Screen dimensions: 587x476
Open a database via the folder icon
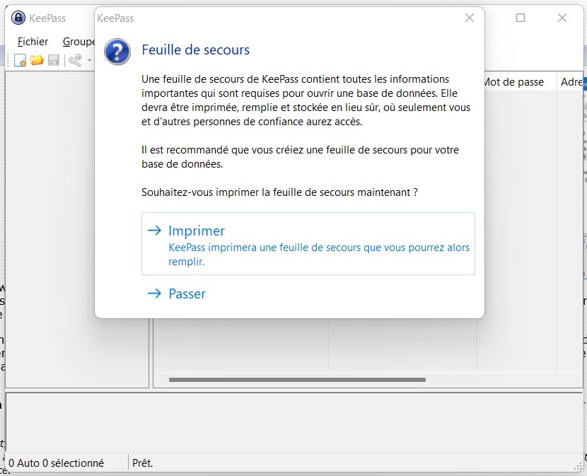[37, 61]
